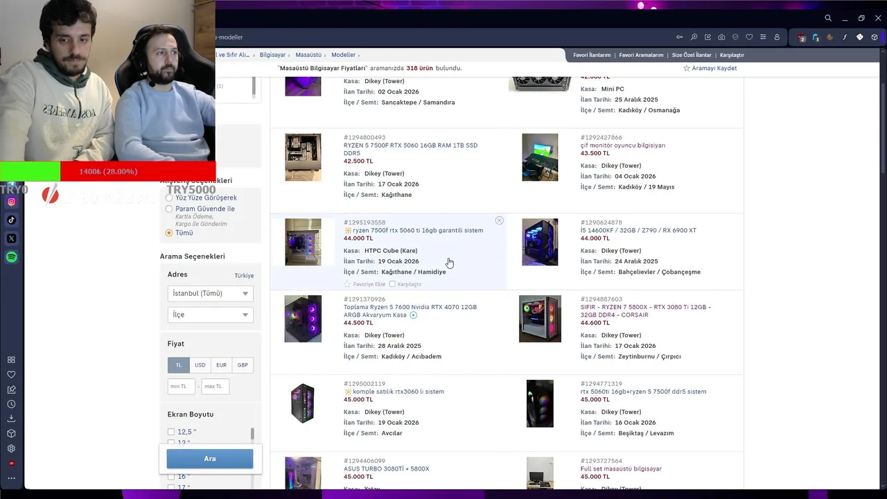Open TikTok in the browser sidebar

(11, 220)
